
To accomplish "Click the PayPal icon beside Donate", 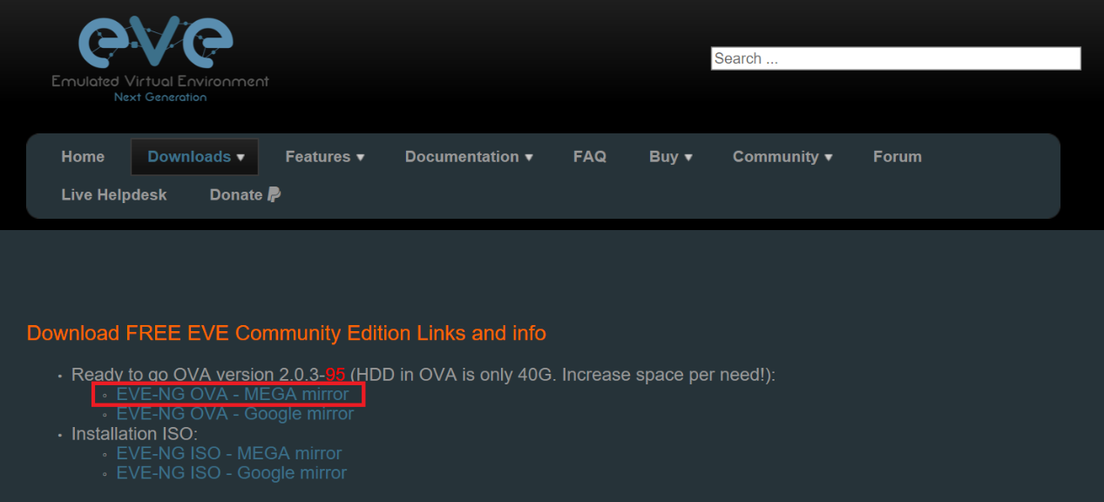I will (x=274, y=194).
